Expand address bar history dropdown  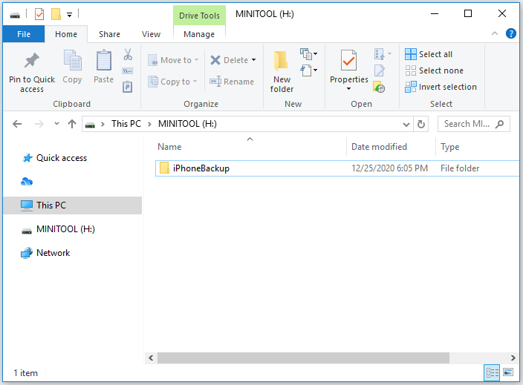point(406,125)
